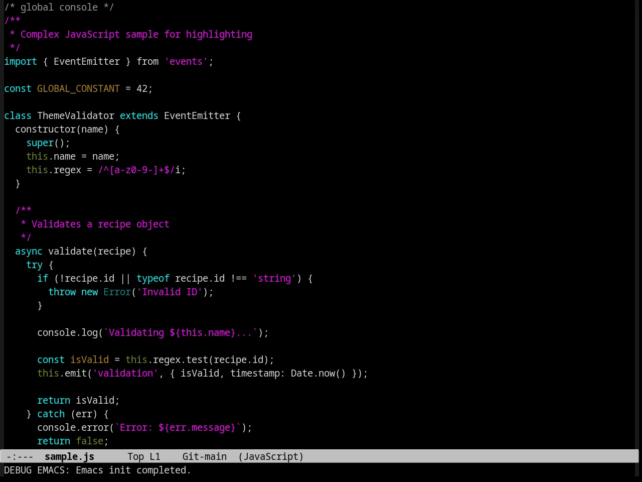The width and height of the screenshot is (642, 482).
Task: Click the 'validation' event name string
Action: pyautogui.click(x=125, y=373)
